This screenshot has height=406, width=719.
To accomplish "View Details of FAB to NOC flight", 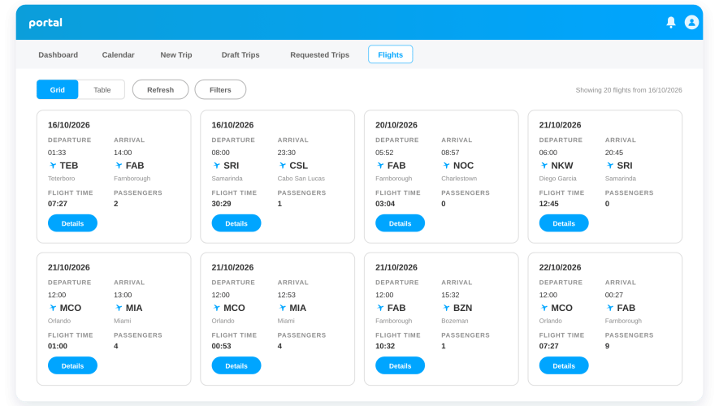I will [400, 223].
